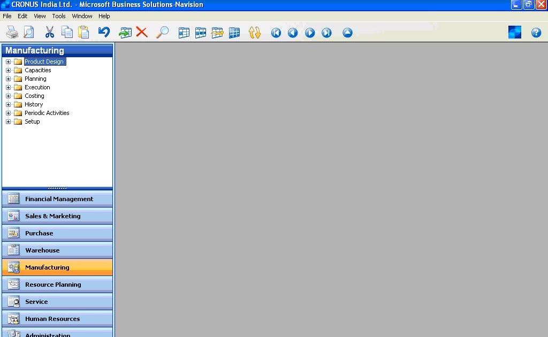
Task: Click the Insert New record icon
Action: (125, 33)
